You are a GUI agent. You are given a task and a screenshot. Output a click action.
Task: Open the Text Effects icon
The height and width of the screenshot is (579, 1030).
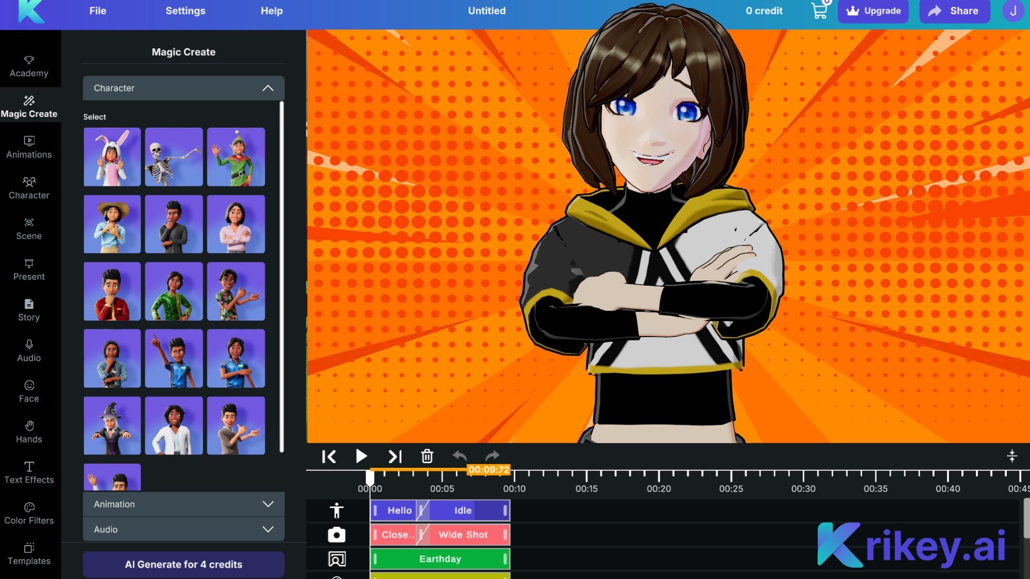coord(28,467)
